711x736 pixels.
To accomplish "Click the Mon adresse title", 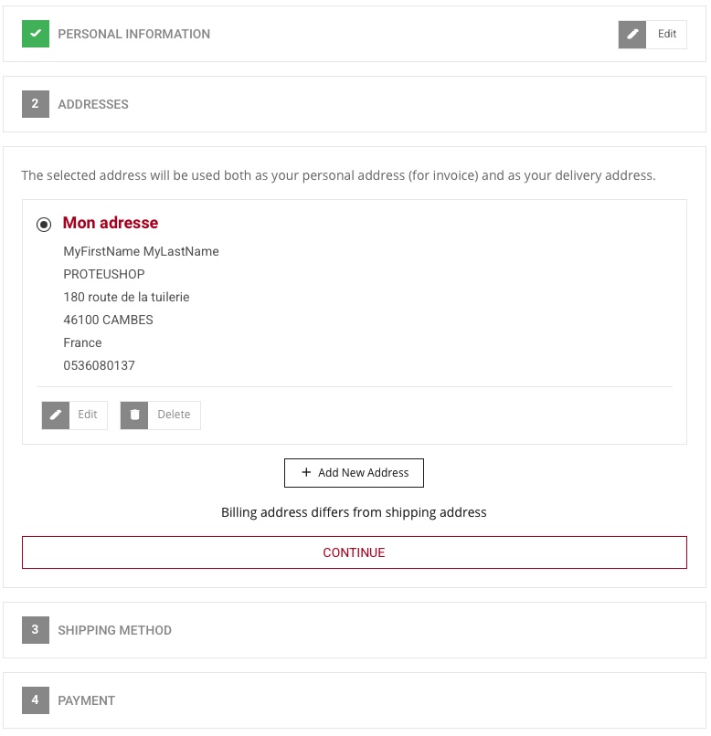I will [111, 223].
